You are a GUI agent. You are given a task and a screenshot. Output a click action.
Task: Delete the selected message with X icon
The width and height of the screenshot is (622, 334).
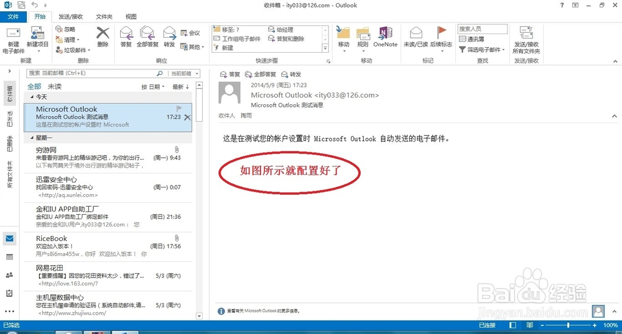pos(187,117)
